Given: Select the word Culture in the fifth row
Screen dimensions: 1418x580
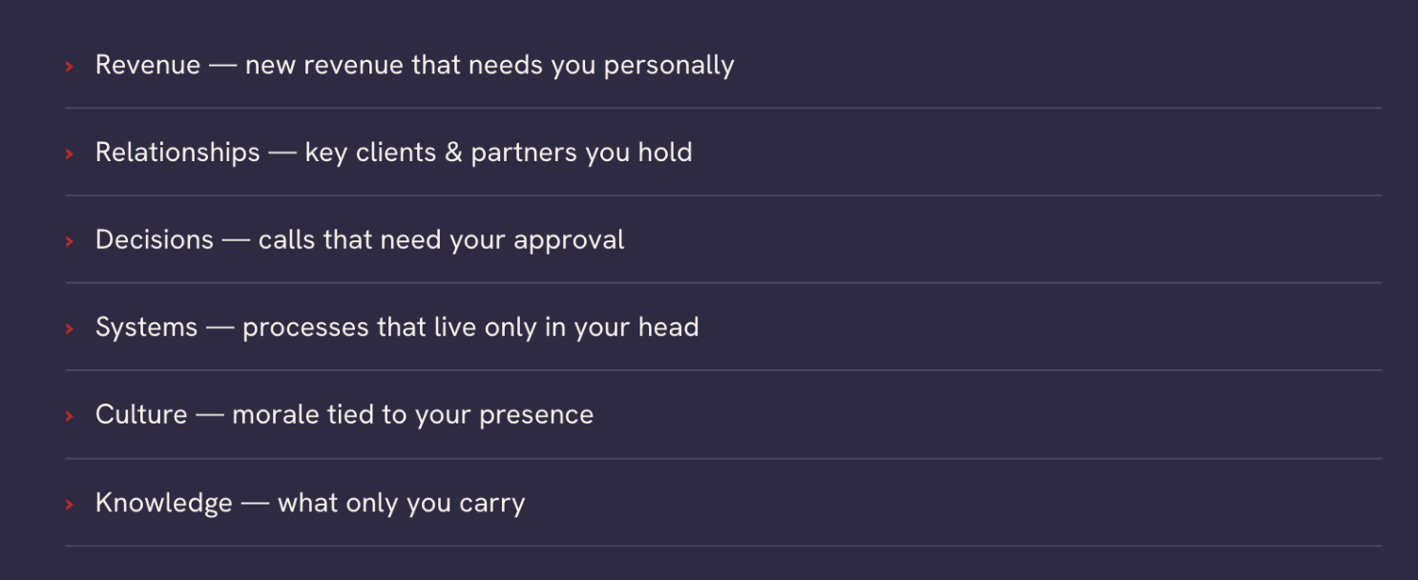Looking at the screenshot, I should [141, 415].
